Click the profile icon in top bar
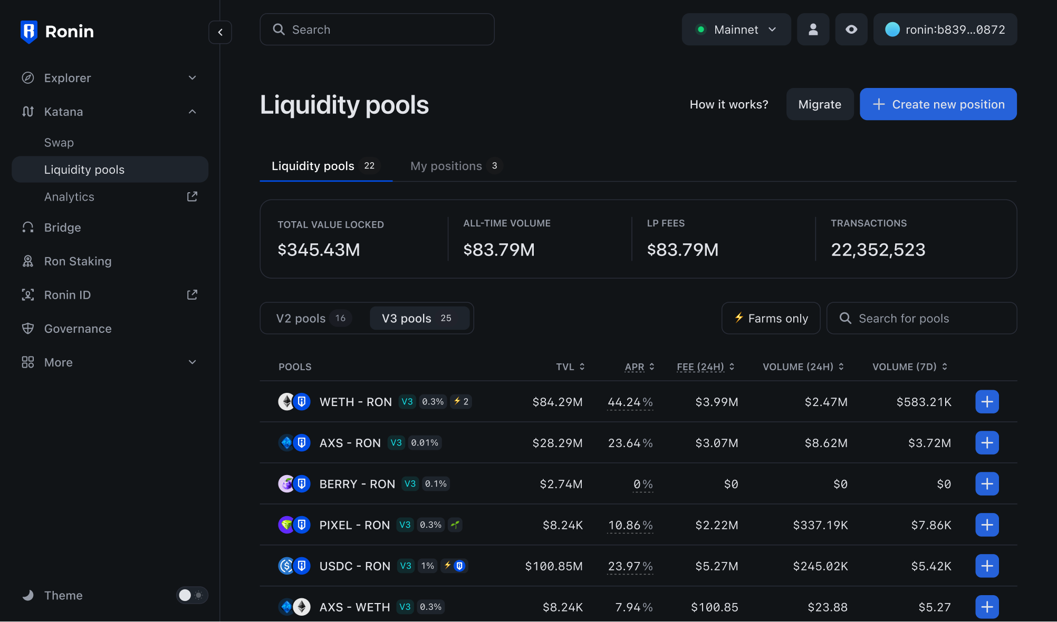1057x622 pixels. click(813, 29)
